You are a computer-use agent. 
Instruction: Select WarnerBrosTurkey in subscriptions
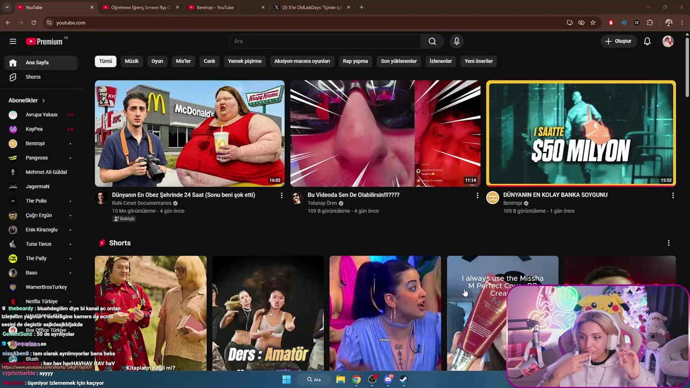42,287
